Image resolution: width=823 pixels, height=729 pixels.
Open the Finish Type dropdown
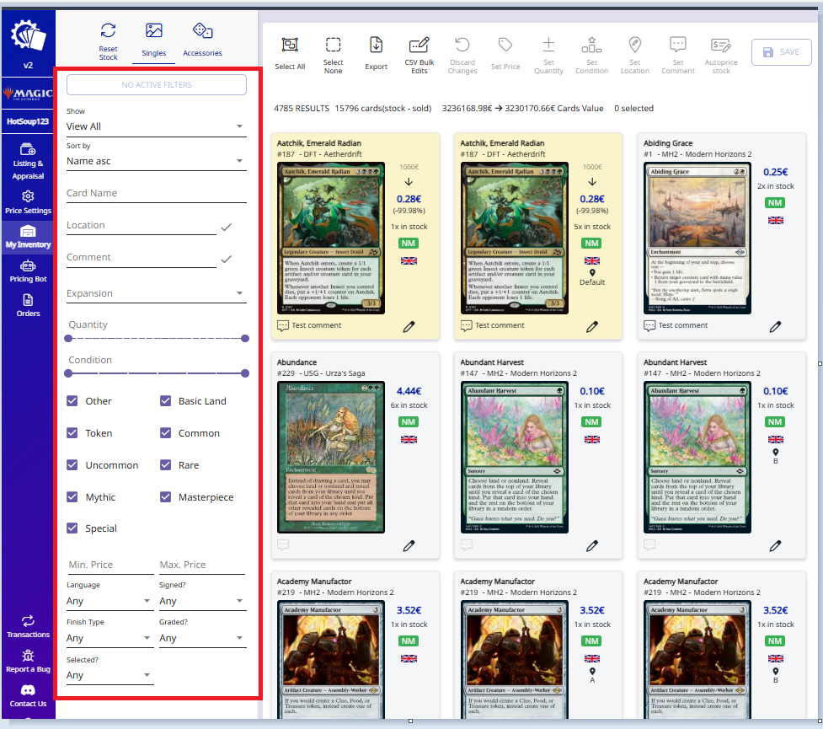tap(110, 639)
